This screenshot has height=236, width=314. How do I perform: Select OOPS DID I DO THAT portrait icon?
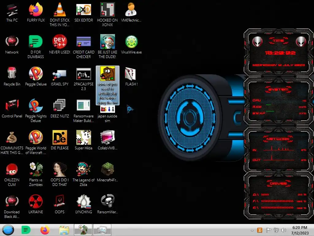tap(60, 169)
